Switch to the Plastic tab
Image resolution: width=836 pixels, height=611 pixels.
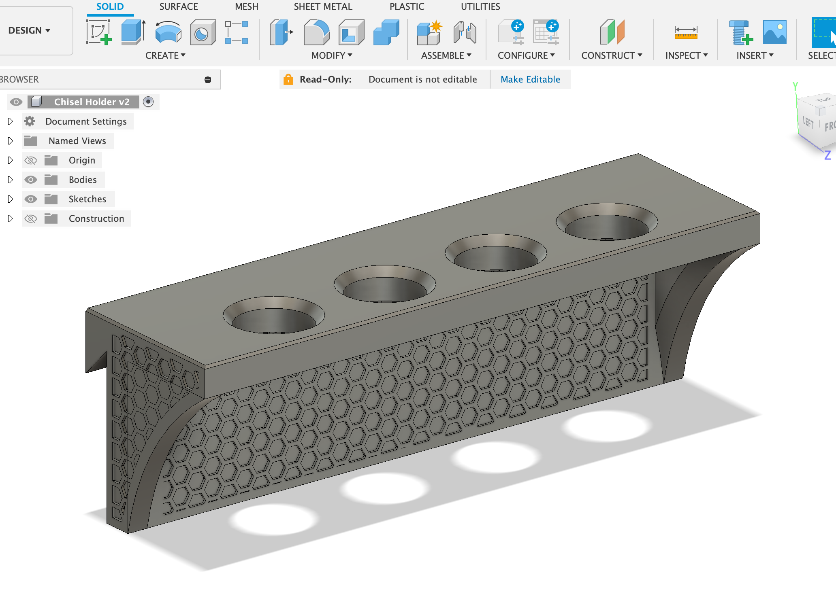pyautogui.click(x=407, y=7)
